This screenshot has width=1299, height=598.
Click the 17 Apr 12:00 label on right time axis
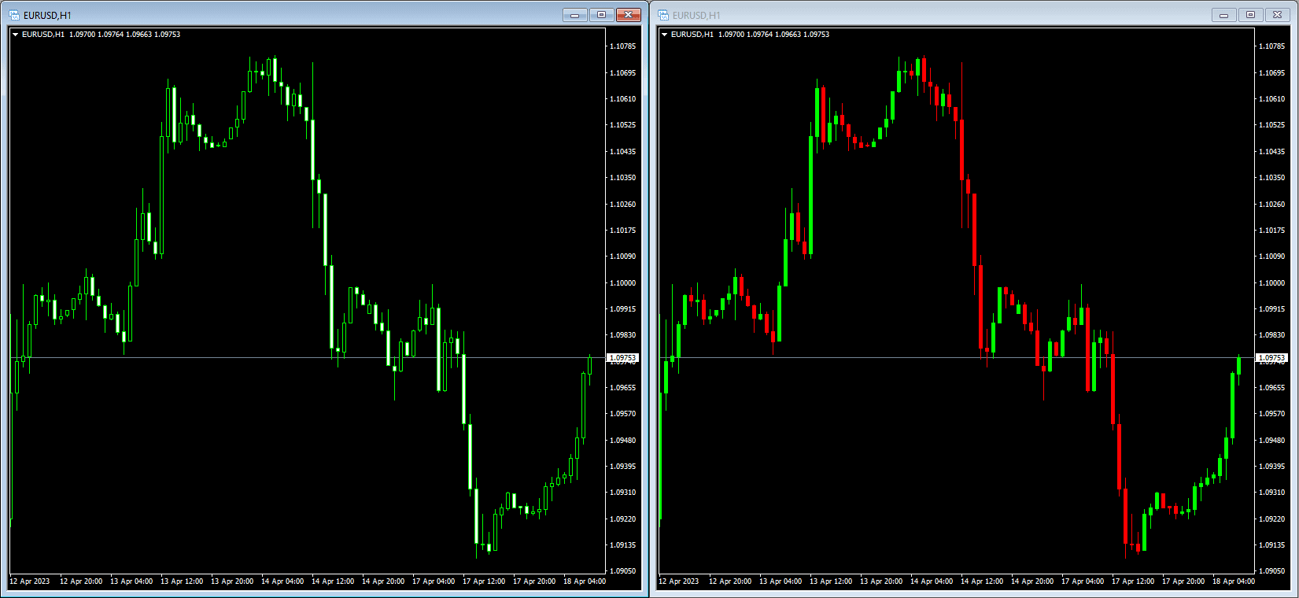[1133, 581]
